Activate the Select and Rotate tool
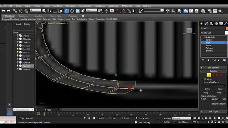The image size is (228, 128). coord(72,11)
